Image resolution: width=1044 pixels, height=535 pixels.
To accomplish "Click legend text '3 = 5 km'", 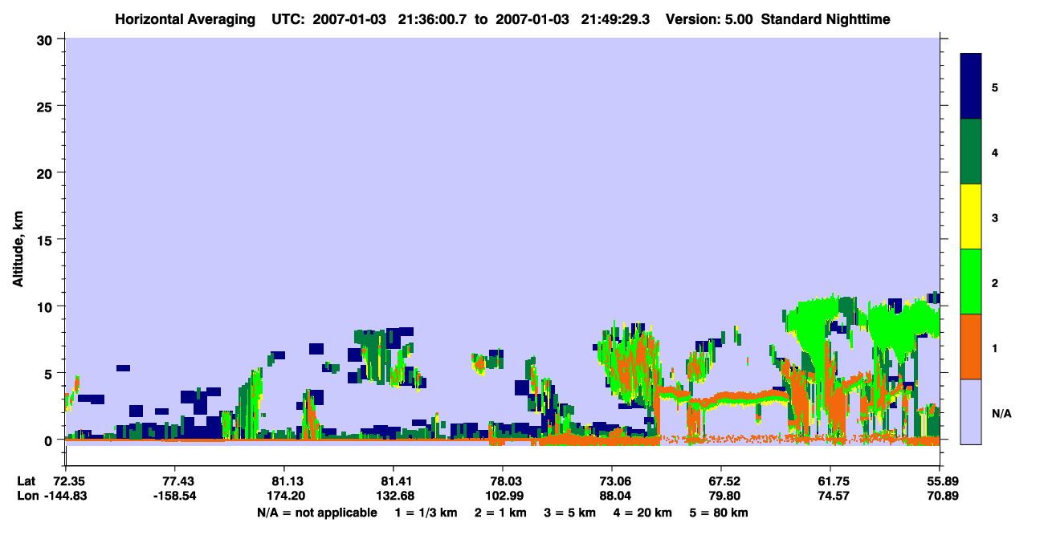I will 571,513.
